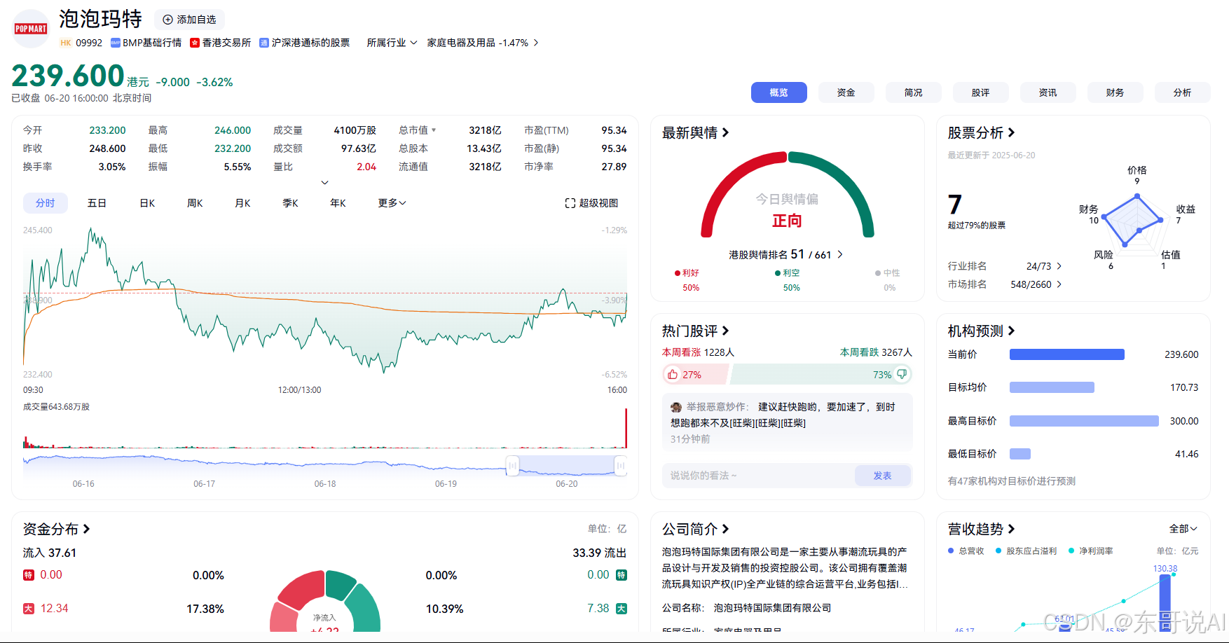Select the 年K chart period
The image size is (1229, 643).
click(338, 203)
